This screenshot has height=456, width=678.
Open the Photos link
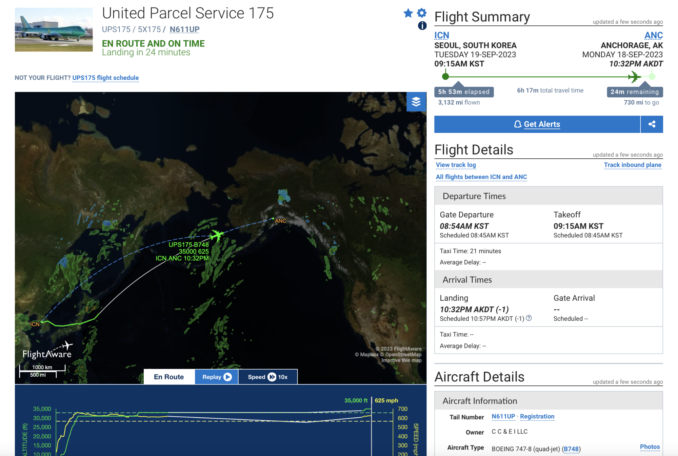click(x=650, y=447)
